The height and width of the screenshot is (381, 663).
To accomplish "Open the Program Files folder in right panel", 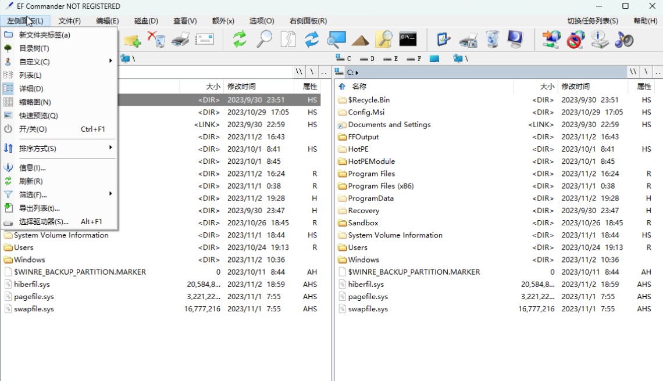I will 371,174.
